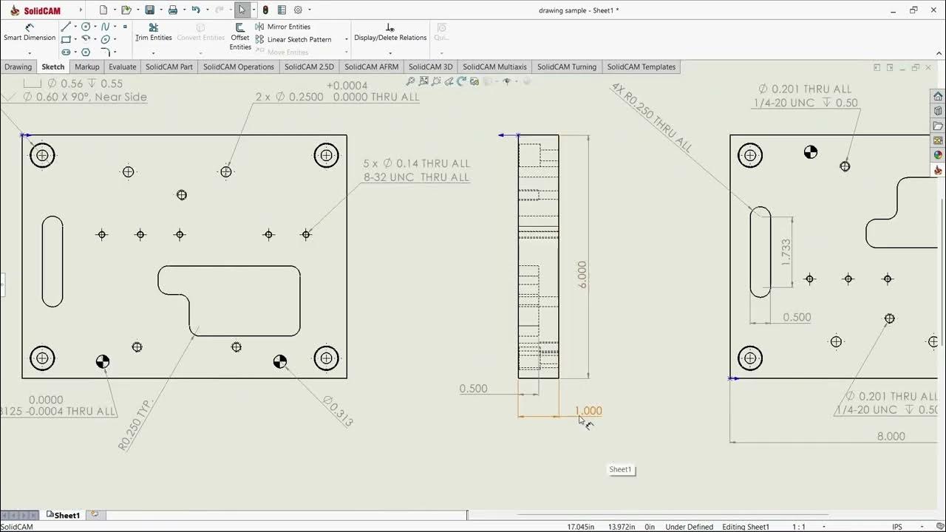Viewport: 946px width, 532px height.
Task: Open the Linear Sketch Pattern dropdown arrow
Action: (347, 40)
